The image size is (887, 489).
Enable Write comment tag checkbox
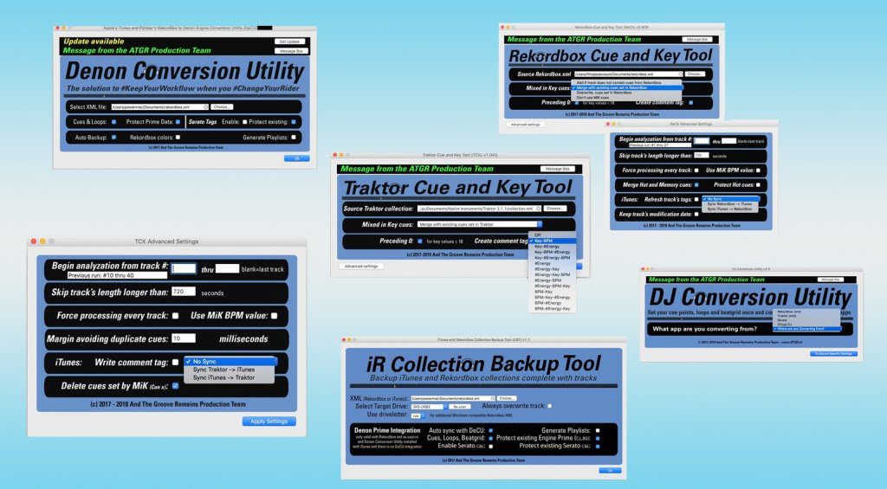coord(175,362)
